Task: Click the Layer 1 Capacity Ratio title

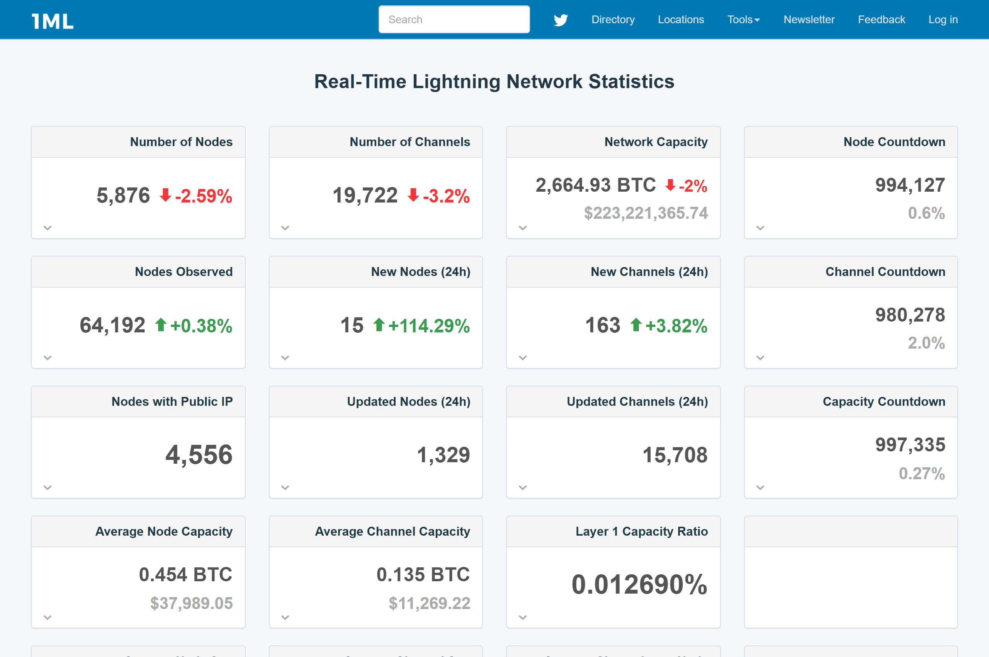Action: (x=642, y=532)
